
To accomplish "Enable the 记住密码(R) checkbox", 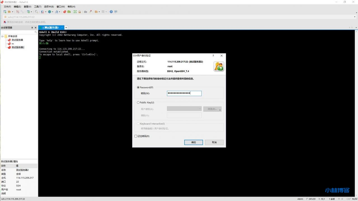I will [136, 136].
